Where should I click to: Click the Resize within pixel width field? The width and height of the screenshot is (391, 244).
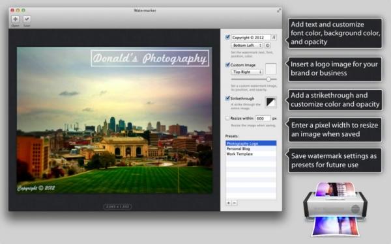pos(263,118)
